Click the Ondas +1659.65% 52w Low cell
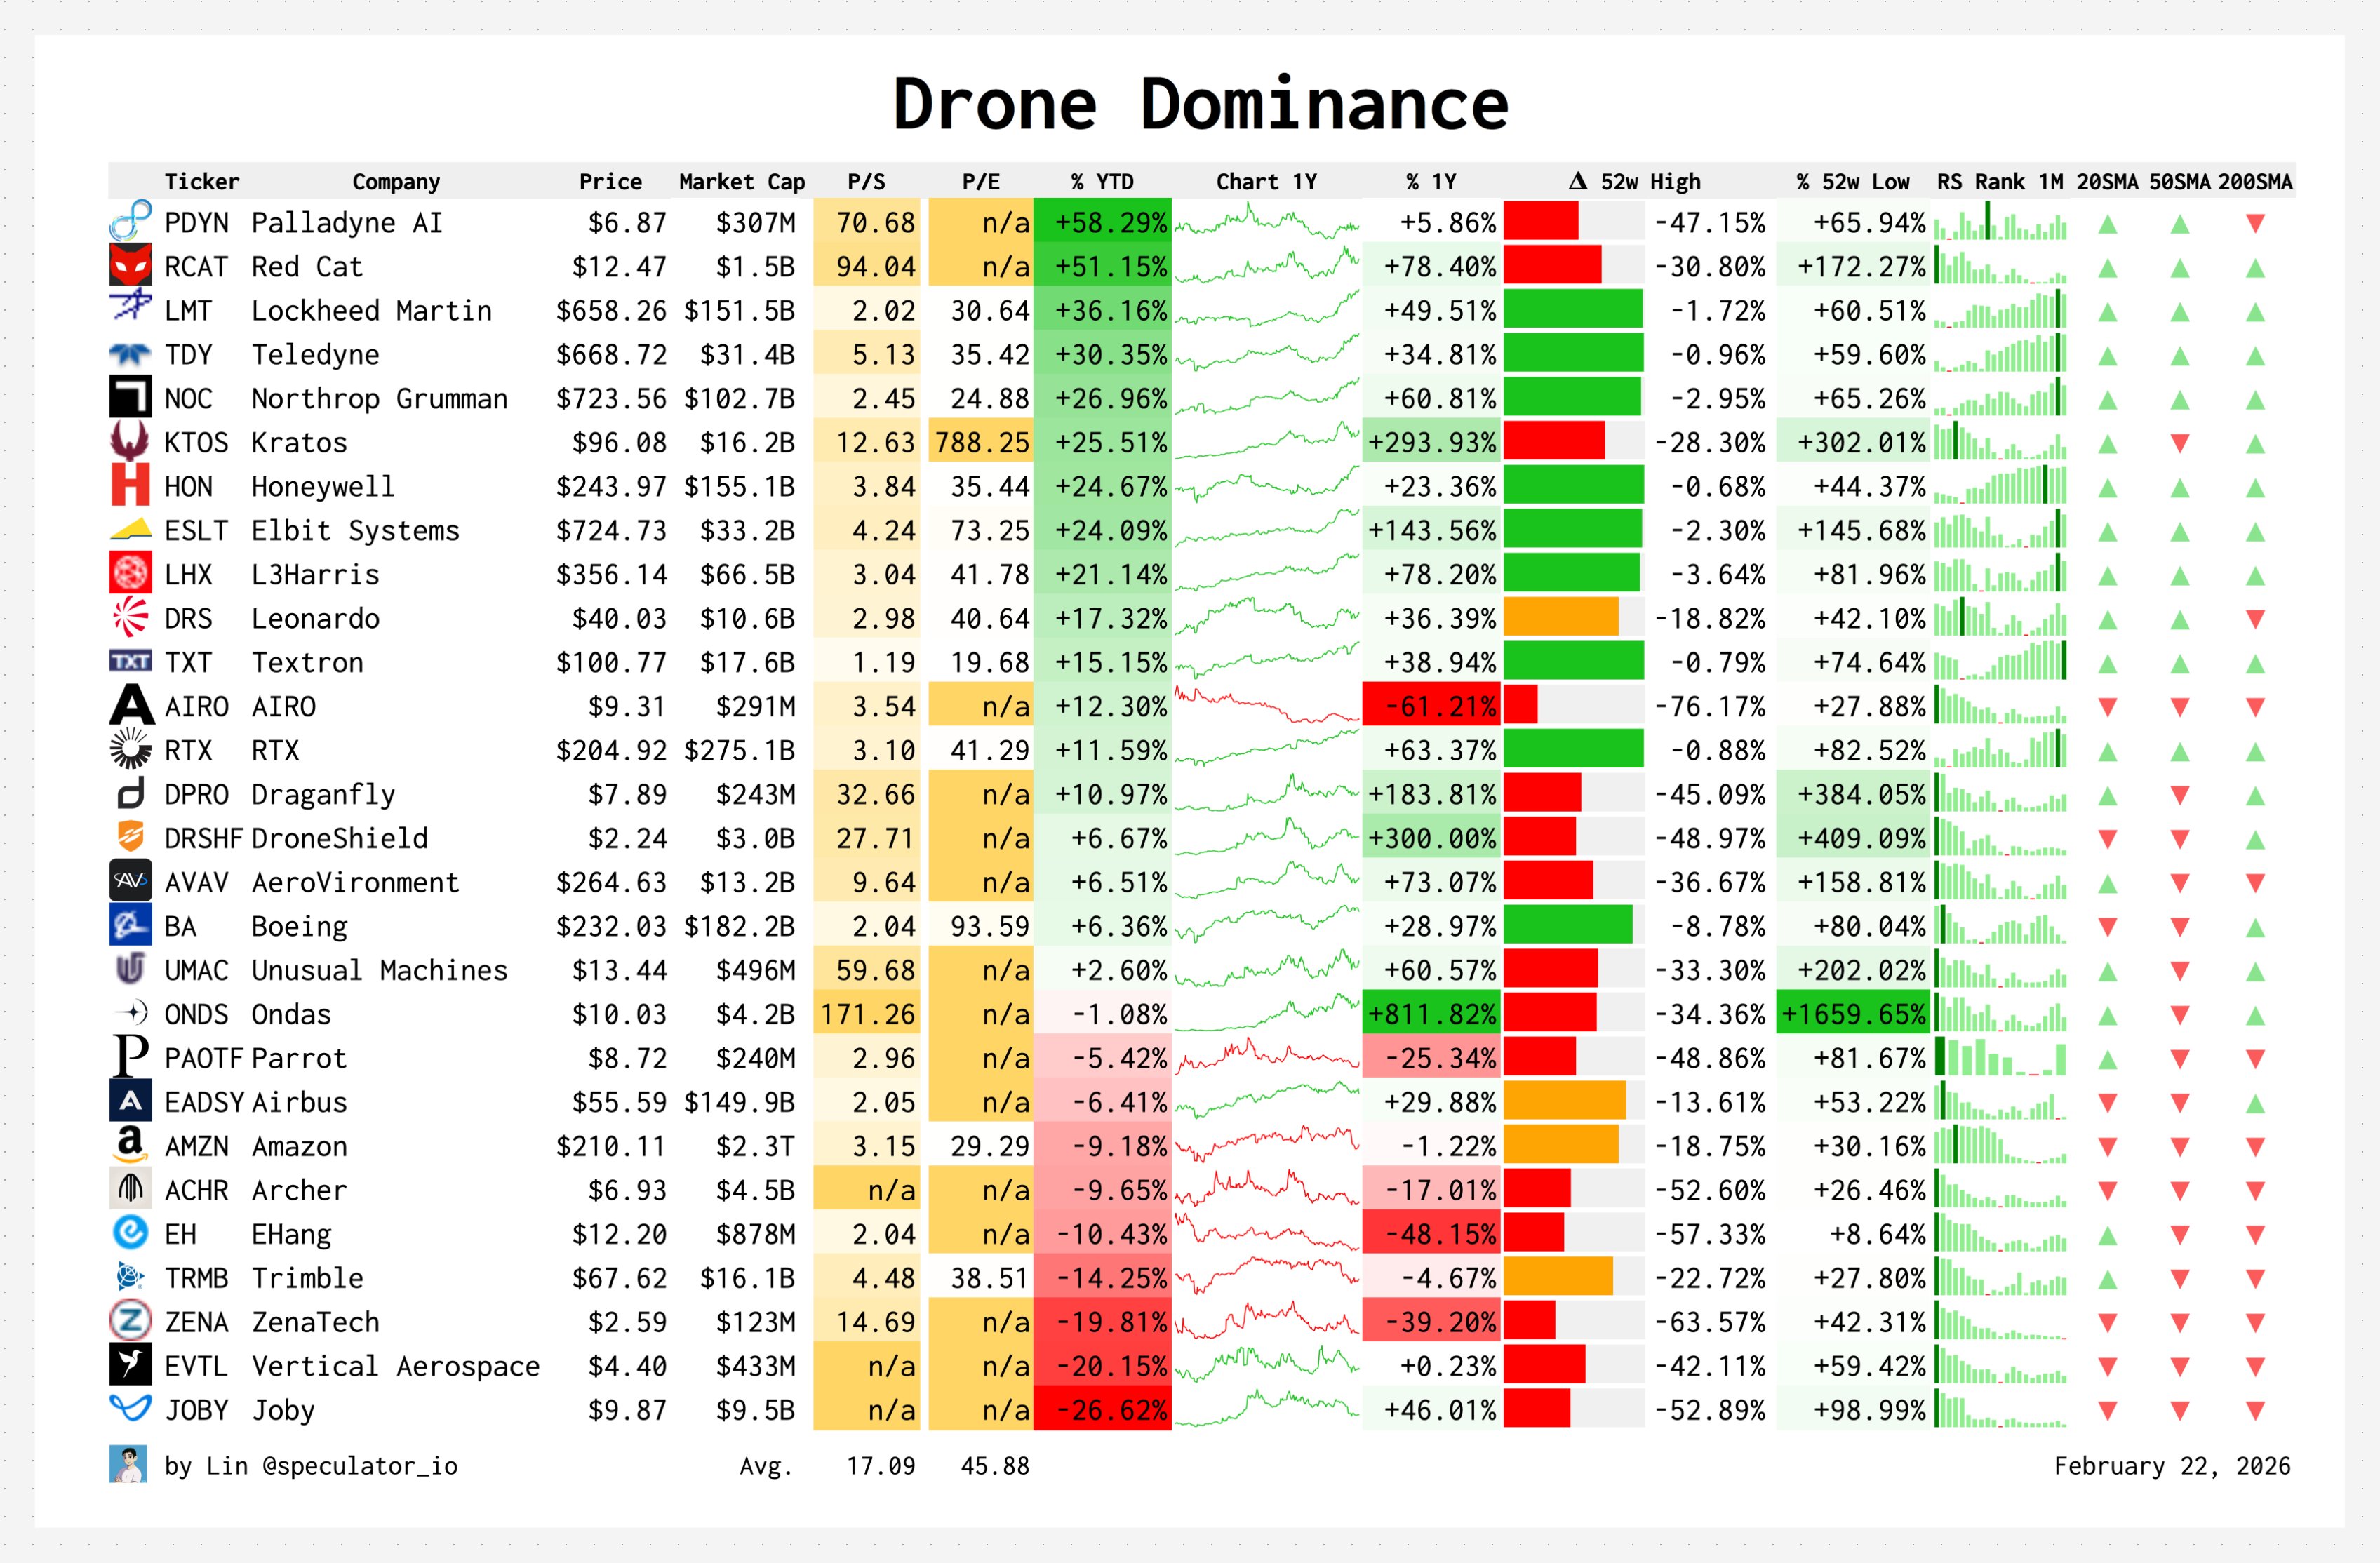 pyautogui.click(x=1854, y=1014)
